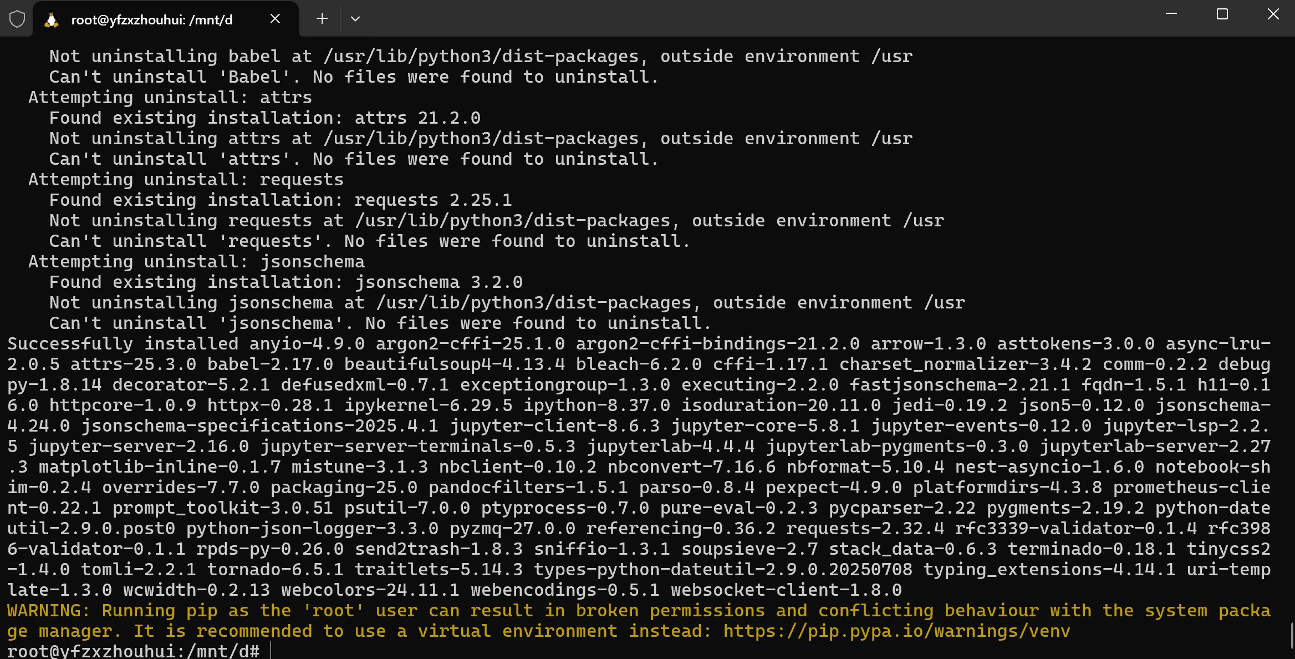Viewport: 1295px width, 659px height.
Task: Open a new terminal tab
Action: click(x=322, y=19)
